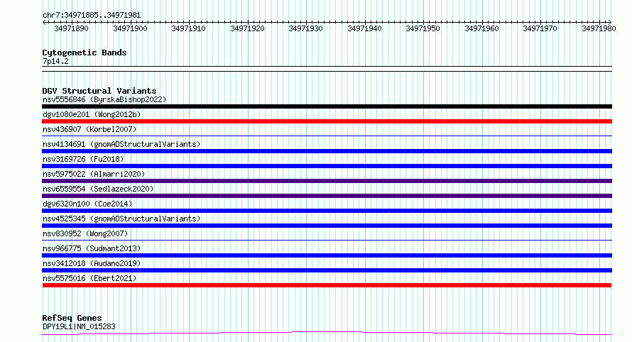
Task: Select the blue nsv3169726 variant bar
Action: click(x=327, y=166)
